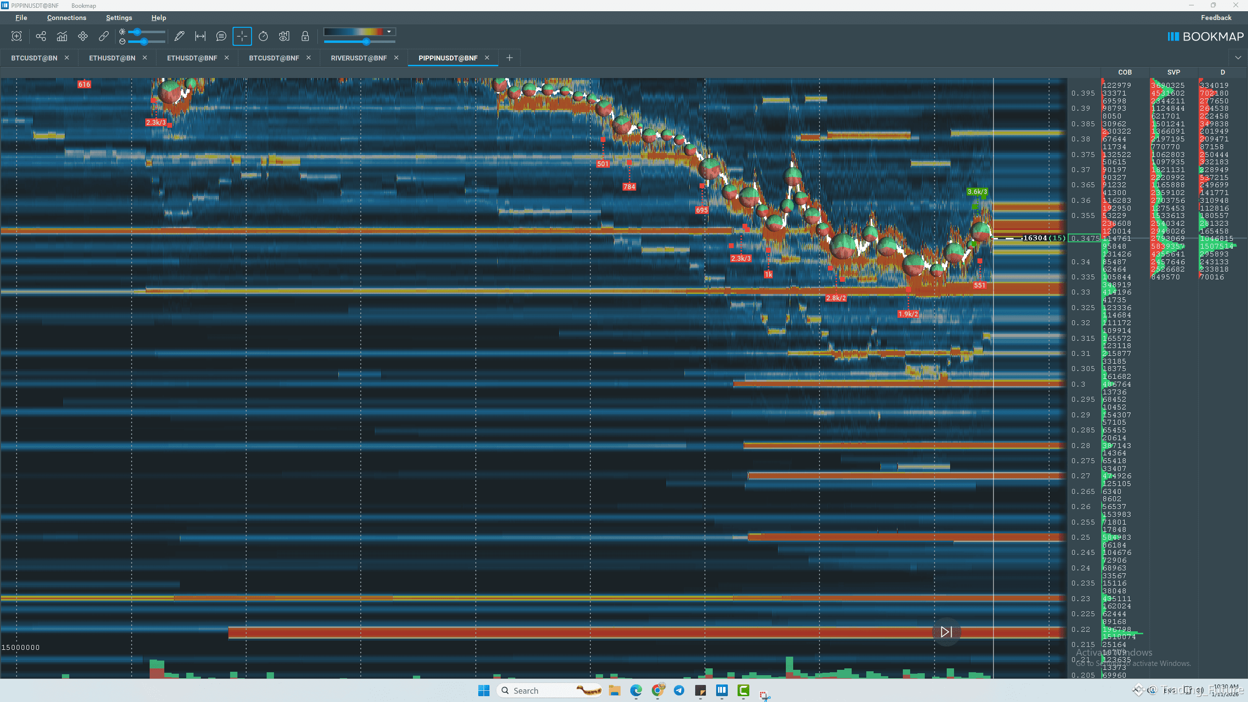This screenshot has height=702, width=1248.
Task: Open the heatmap color scheme dropdown
Action: [x=389, y=32]
